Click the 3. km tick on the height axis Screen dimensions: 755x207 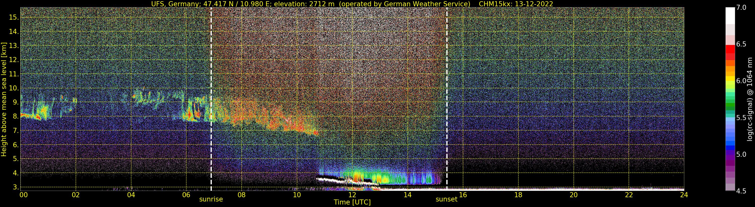click(x=16, y=187)
